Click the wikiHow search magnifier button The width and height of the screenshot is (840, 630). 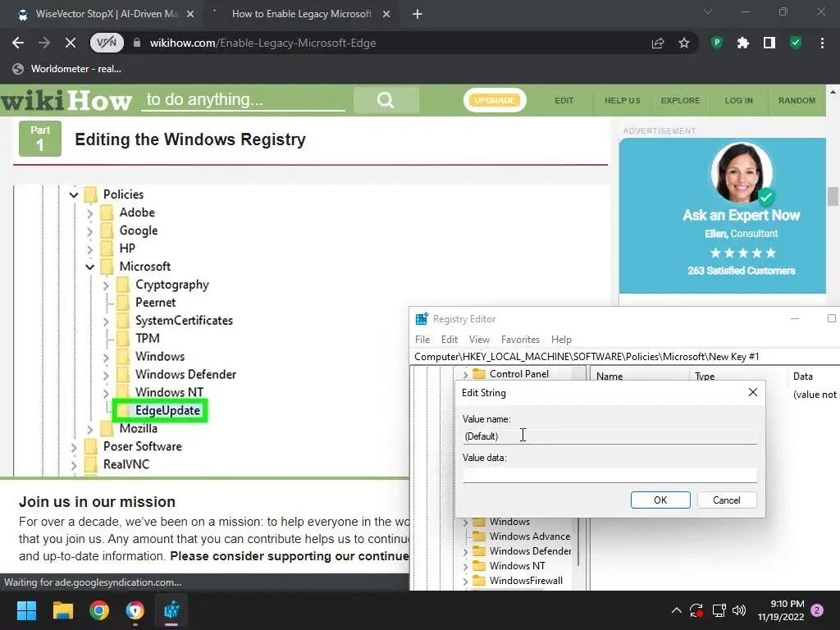pyautogui.click(x=386, y=99)
